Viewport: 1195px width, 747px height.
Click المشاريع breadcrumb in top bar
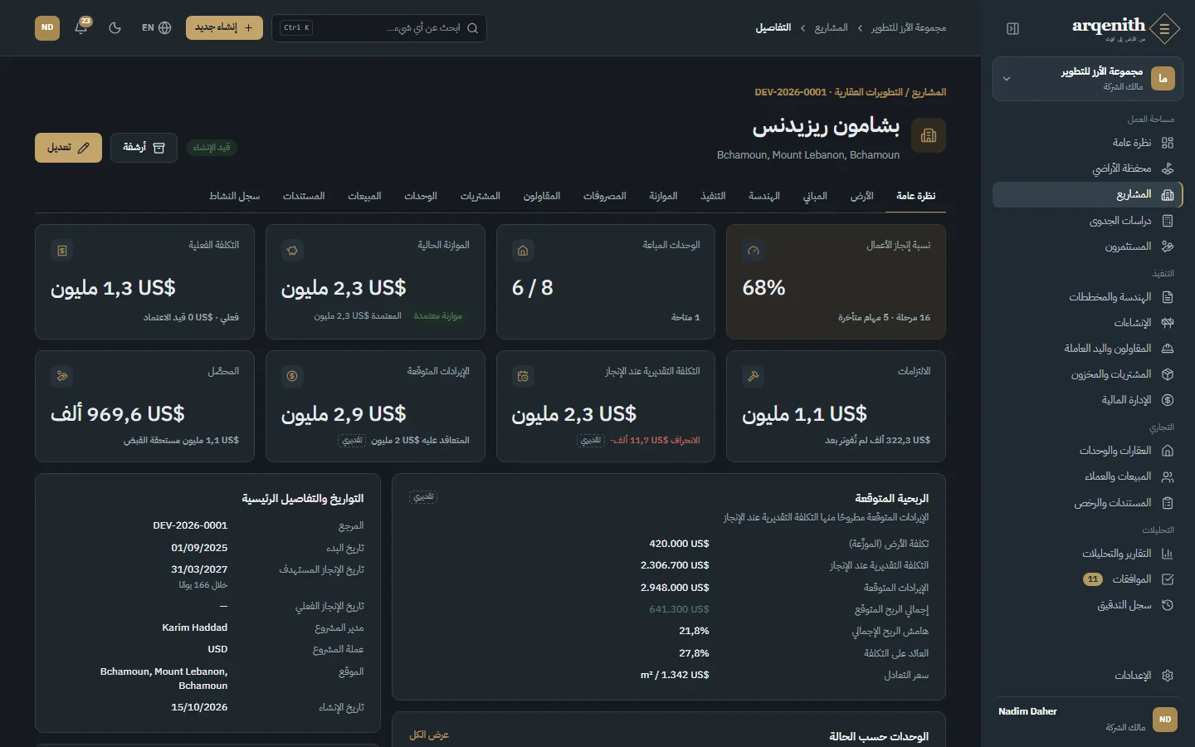point(831,28)
